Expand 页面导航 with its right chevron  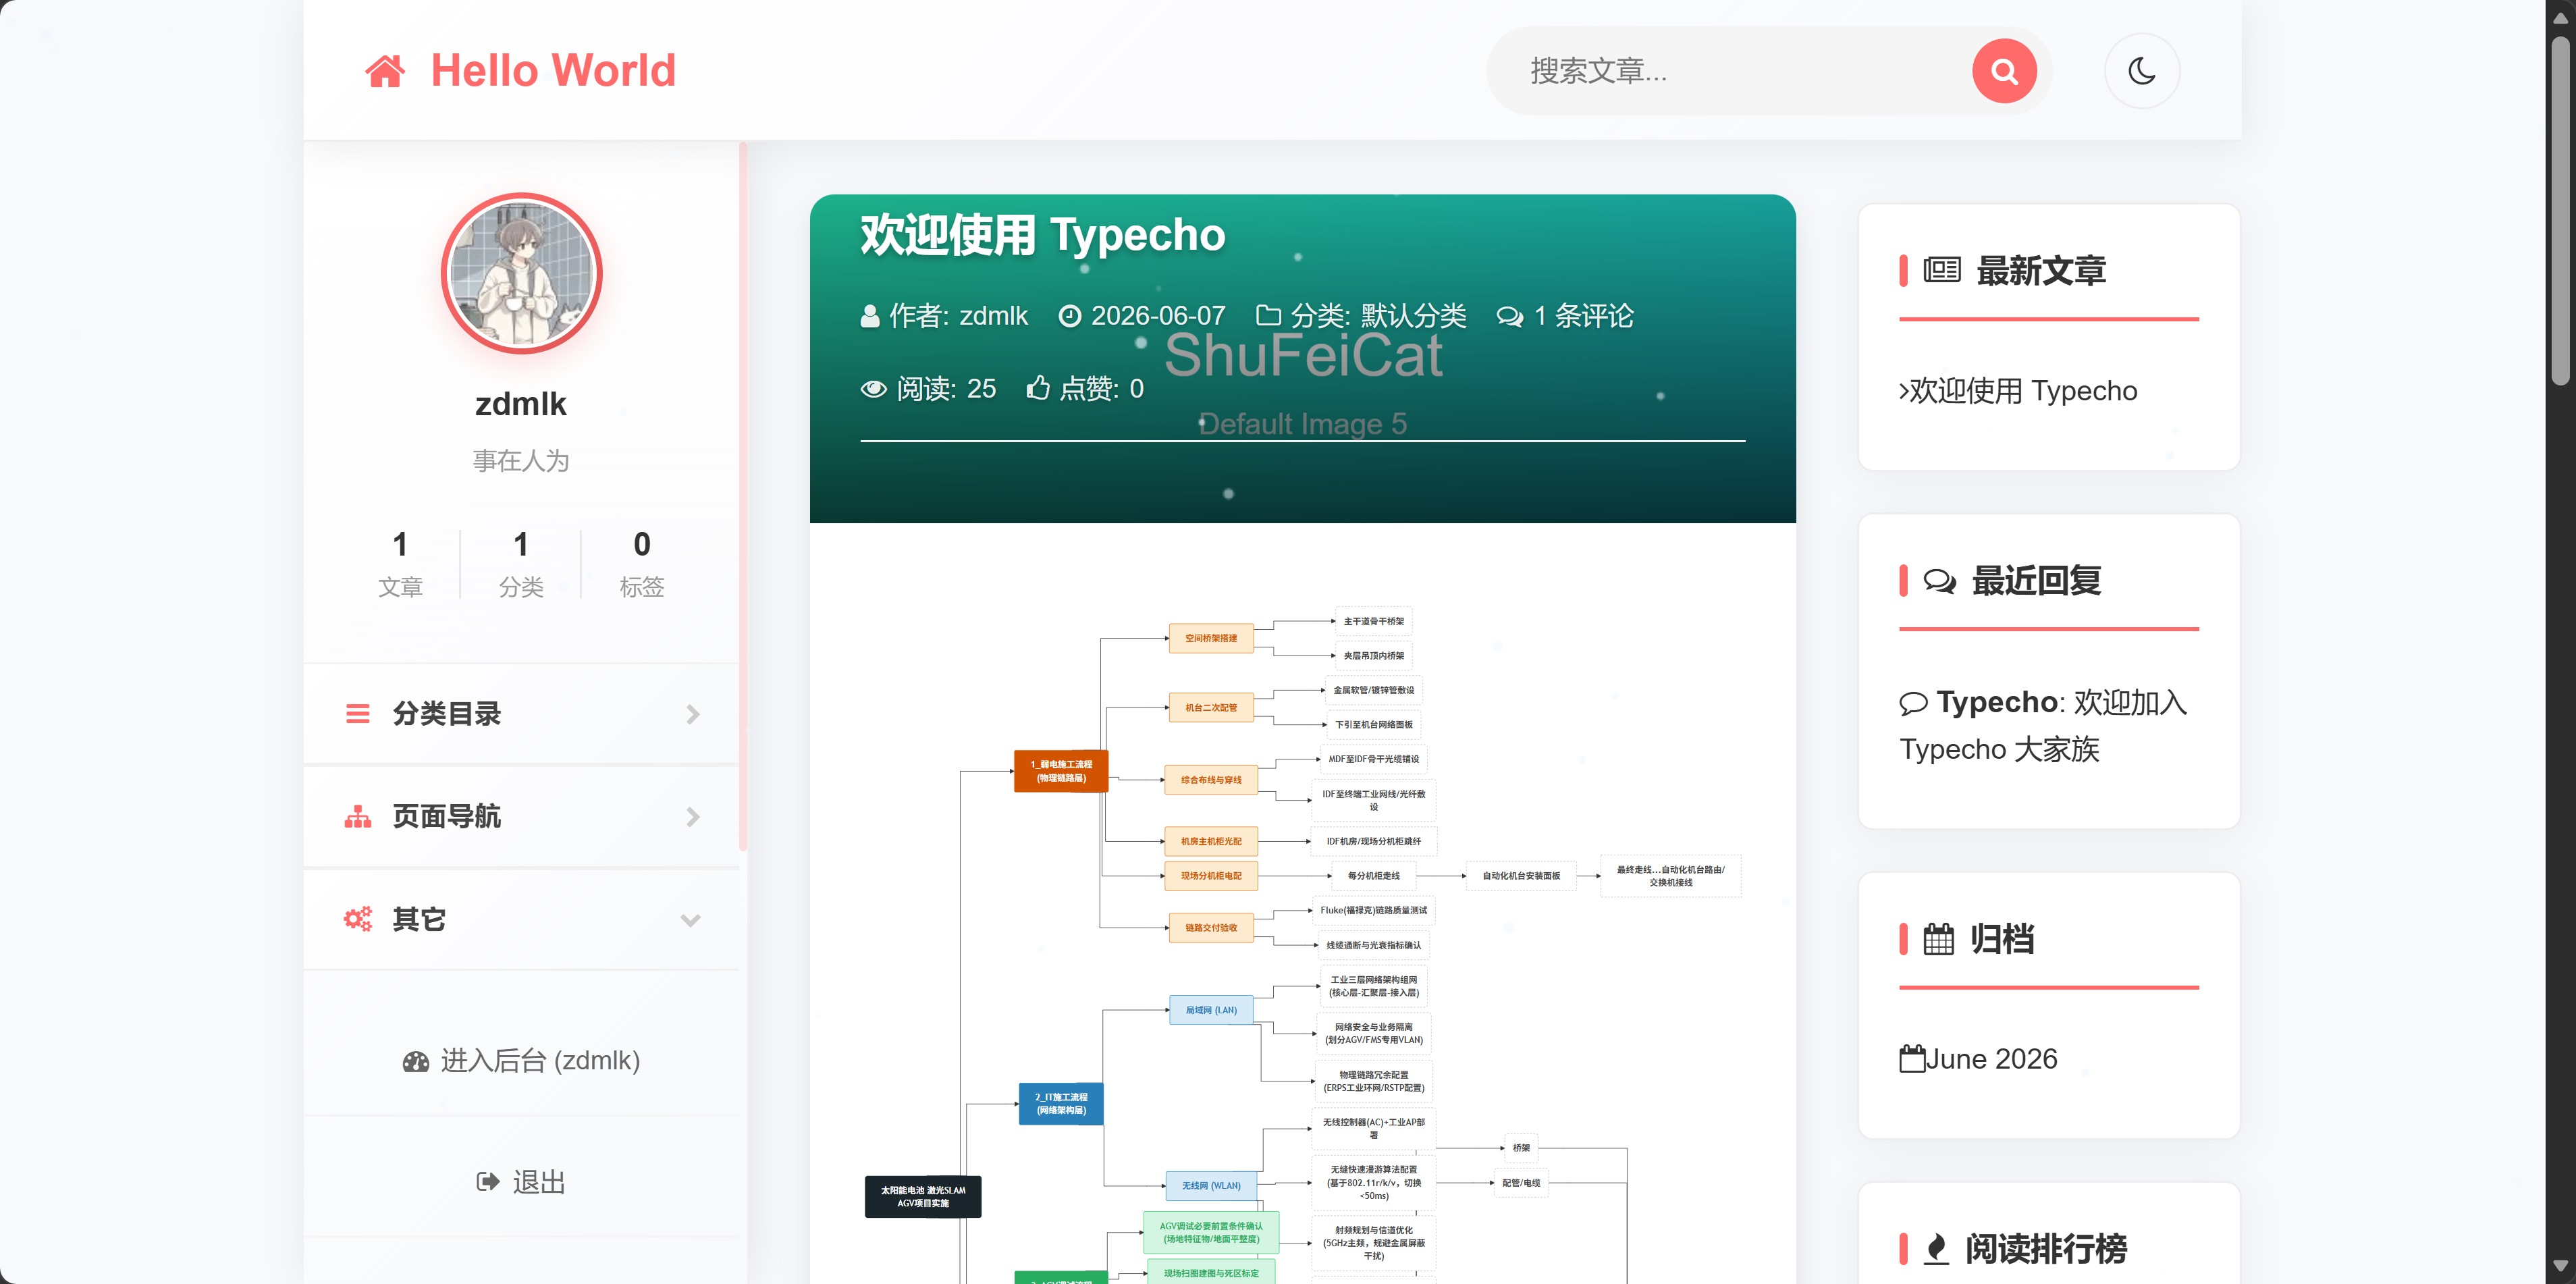point(692,817)
